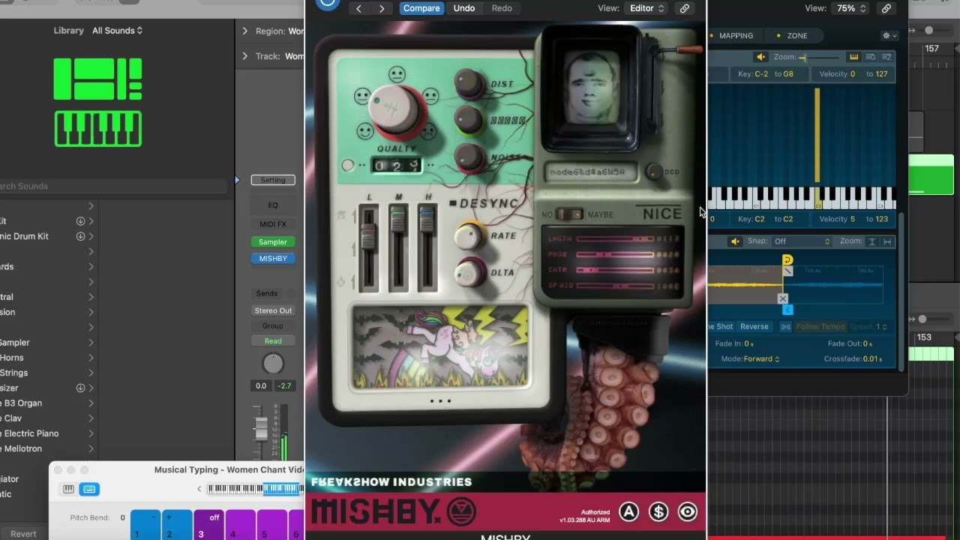
Task: Toggle mapping preview speaker icon
Action: [760, 57]
